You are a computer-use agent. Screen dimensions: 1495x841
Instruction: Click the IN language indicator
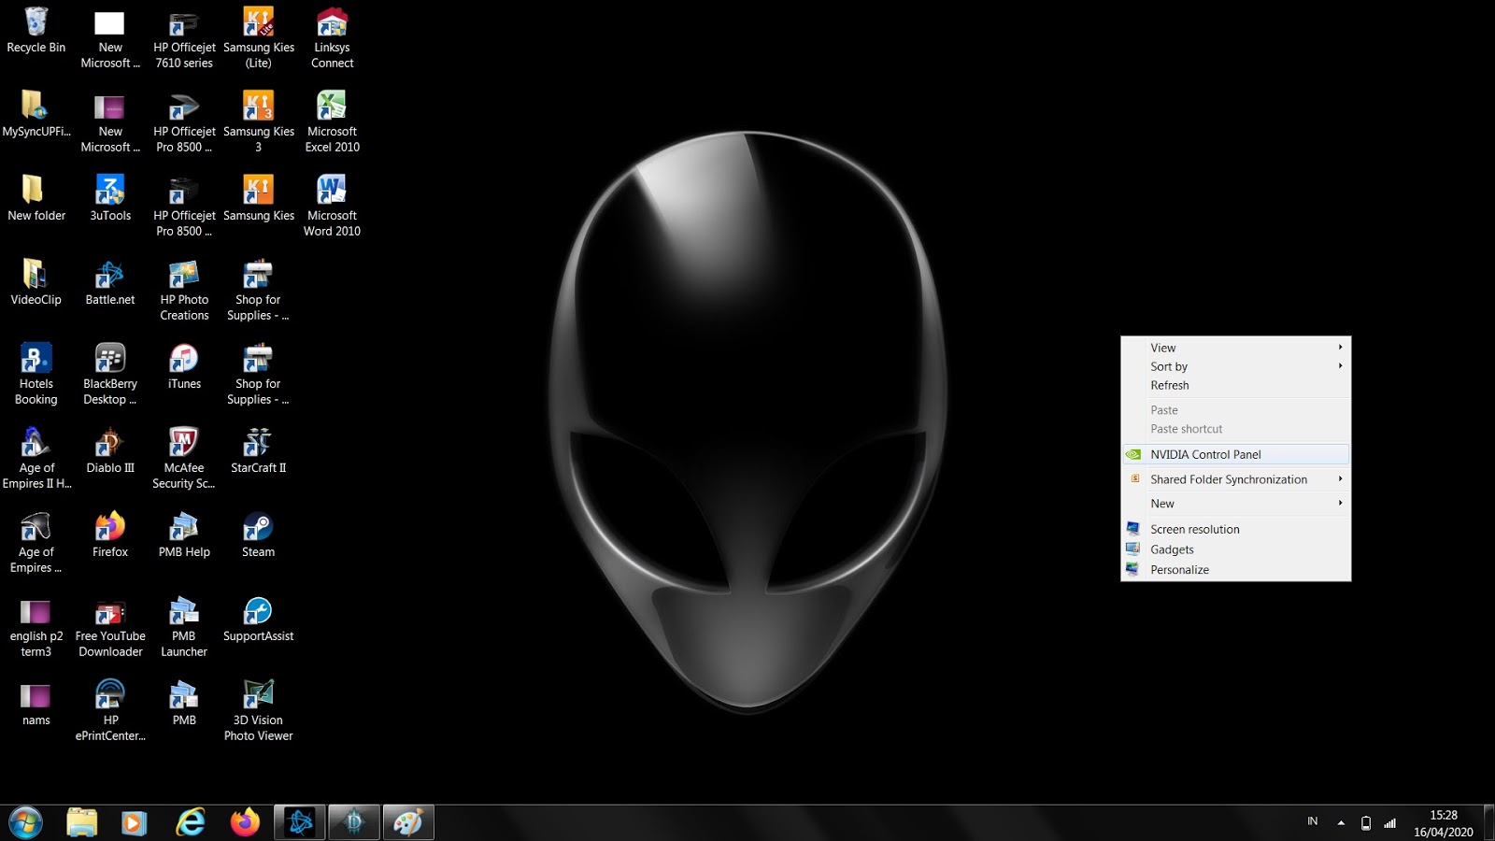click(1312, 821)
